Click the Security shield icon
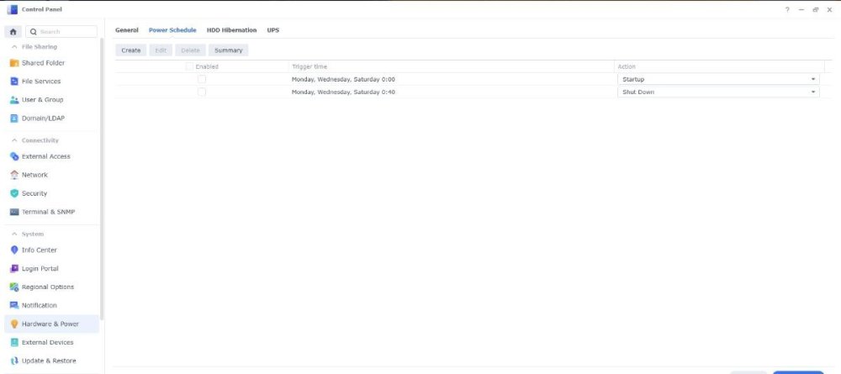Viewport: 841px width, 374px height. tap(14, 193)
